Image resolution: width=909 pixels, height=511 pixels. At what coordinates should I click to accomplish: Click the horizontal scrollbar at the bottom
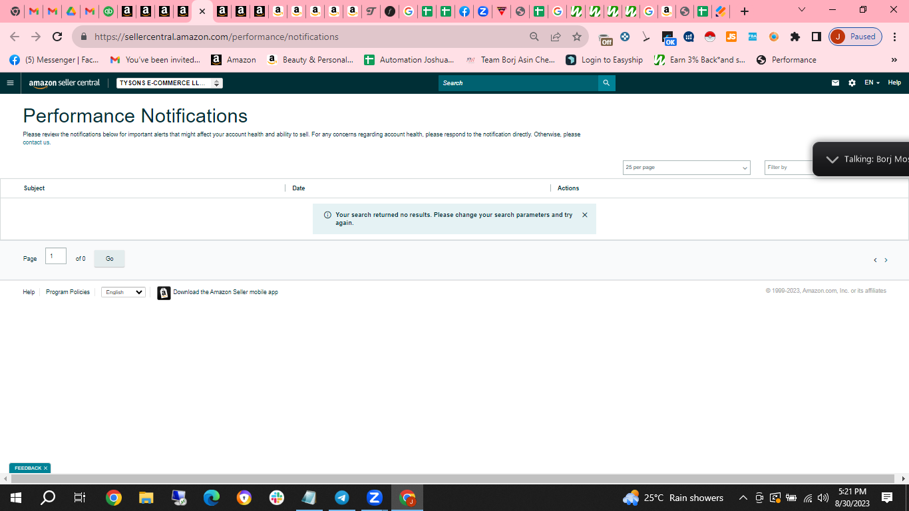point(453,479)
